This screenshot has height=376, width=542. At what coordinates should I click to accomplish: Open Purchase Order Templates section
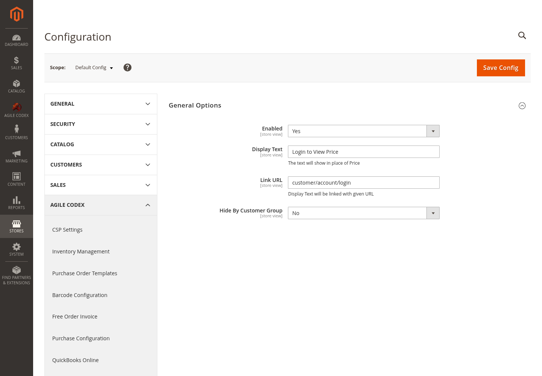pos(85,273)
